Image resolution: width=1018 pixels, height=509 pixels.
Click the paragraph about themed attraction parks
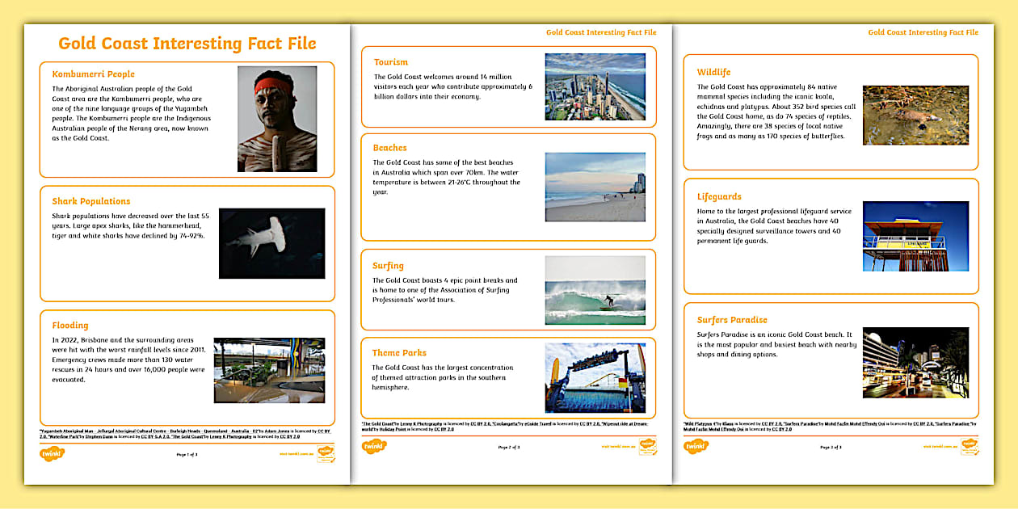tap(442, 377)
